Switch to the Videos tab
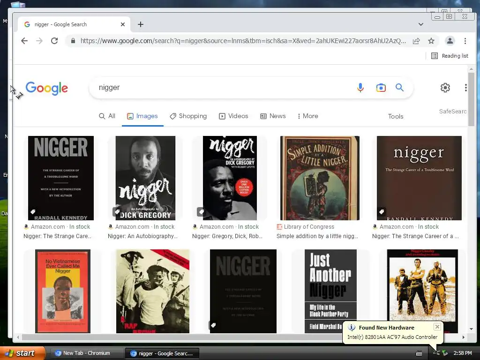The height and width of the screenshot is (360, 480). (233, 116)
